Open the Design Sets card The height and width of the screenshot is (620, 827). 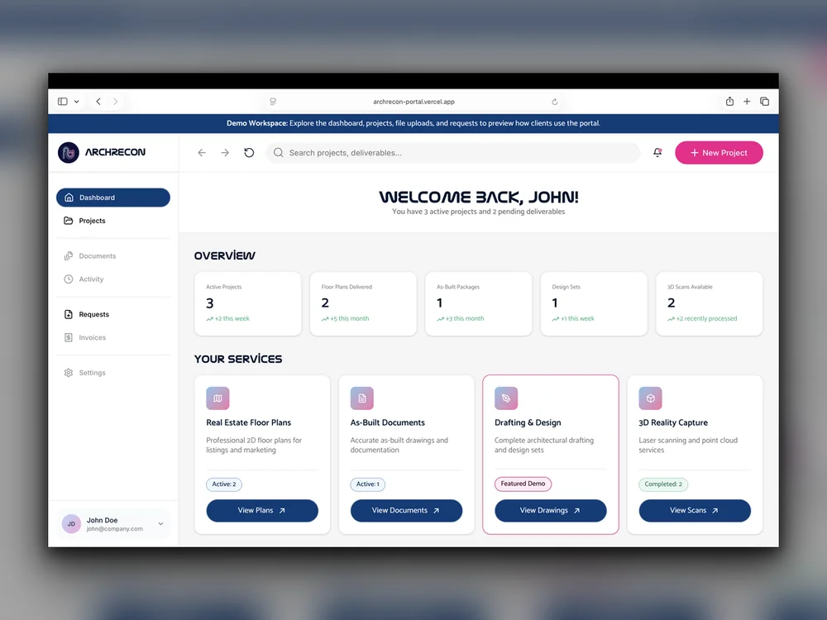[594, 303]
